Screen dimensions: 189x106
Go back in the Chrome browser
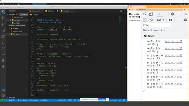[130, 9]
